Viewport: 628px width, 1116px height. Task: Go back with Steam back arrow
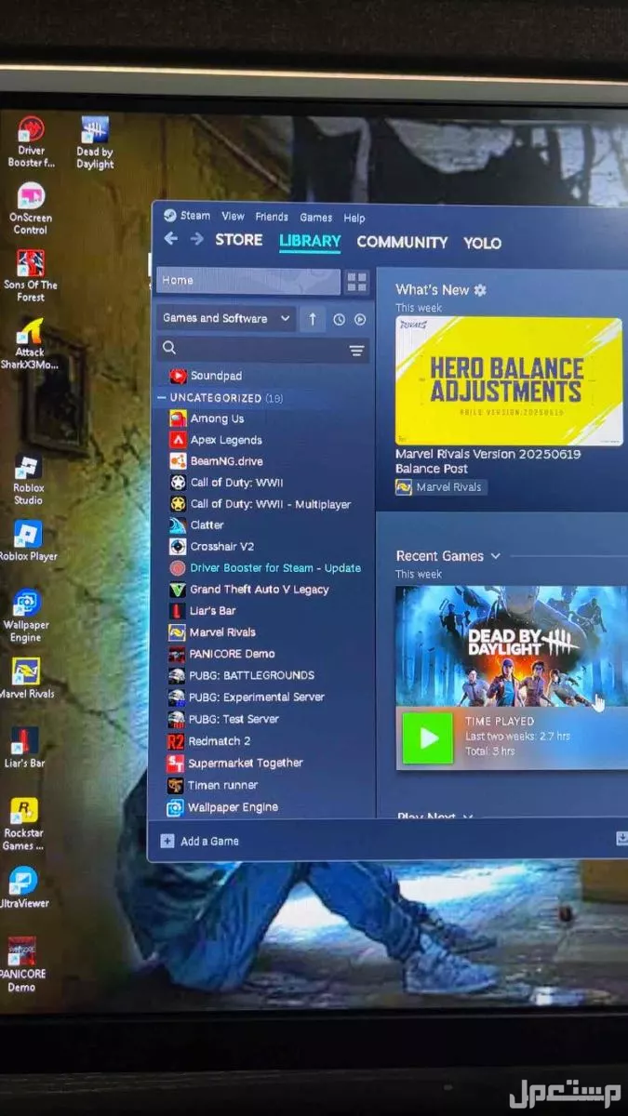[x=170, y=239]
